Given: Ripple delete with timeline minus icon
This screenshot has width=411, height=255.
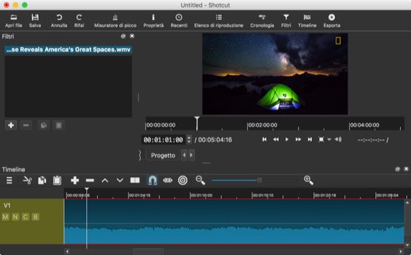Looking at the screenshot, I should [90, 180].
